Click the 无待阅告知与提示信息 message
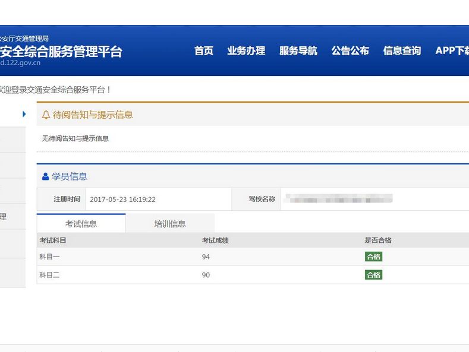 (75, 138)
